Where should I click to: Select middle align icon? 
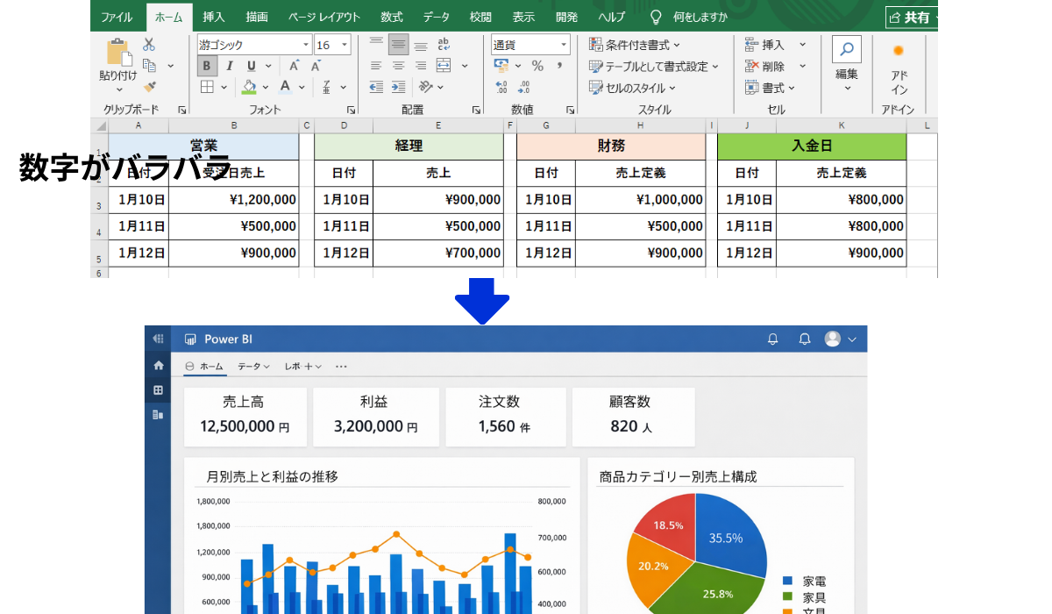(x=399, y=45)
